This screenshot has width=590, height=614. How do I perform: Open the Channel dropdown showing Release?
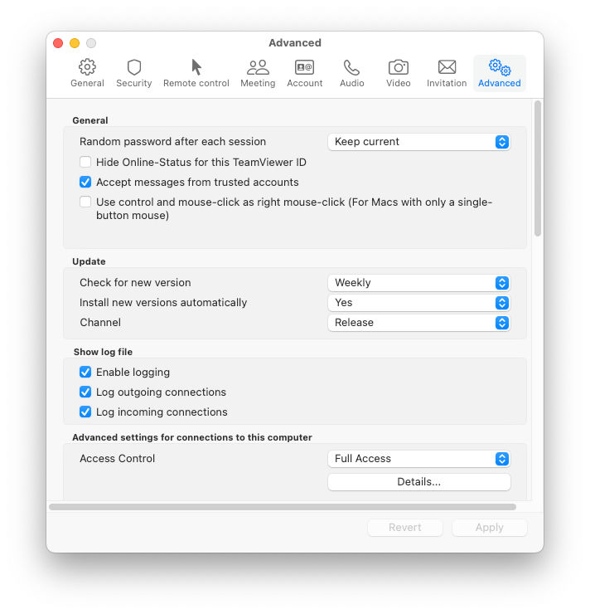(419, 323)
